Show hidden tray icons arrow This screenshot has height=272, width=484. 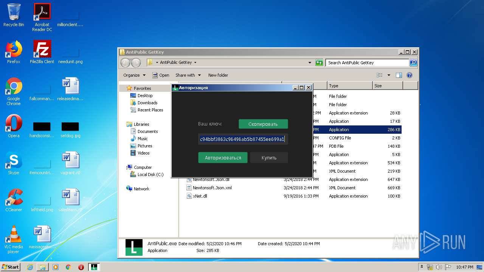(x=422, y=267)
